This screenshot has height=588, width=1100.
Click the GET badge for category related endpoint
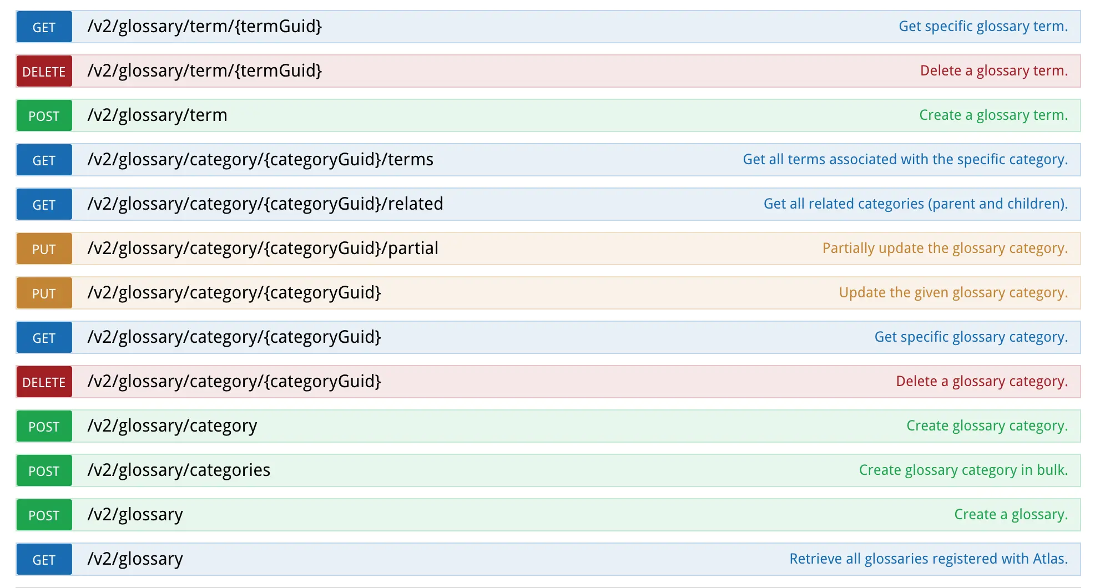point(44,204)
